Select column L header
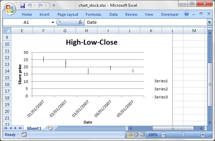This screenshot has width=215, height=141. click(173, 31)
